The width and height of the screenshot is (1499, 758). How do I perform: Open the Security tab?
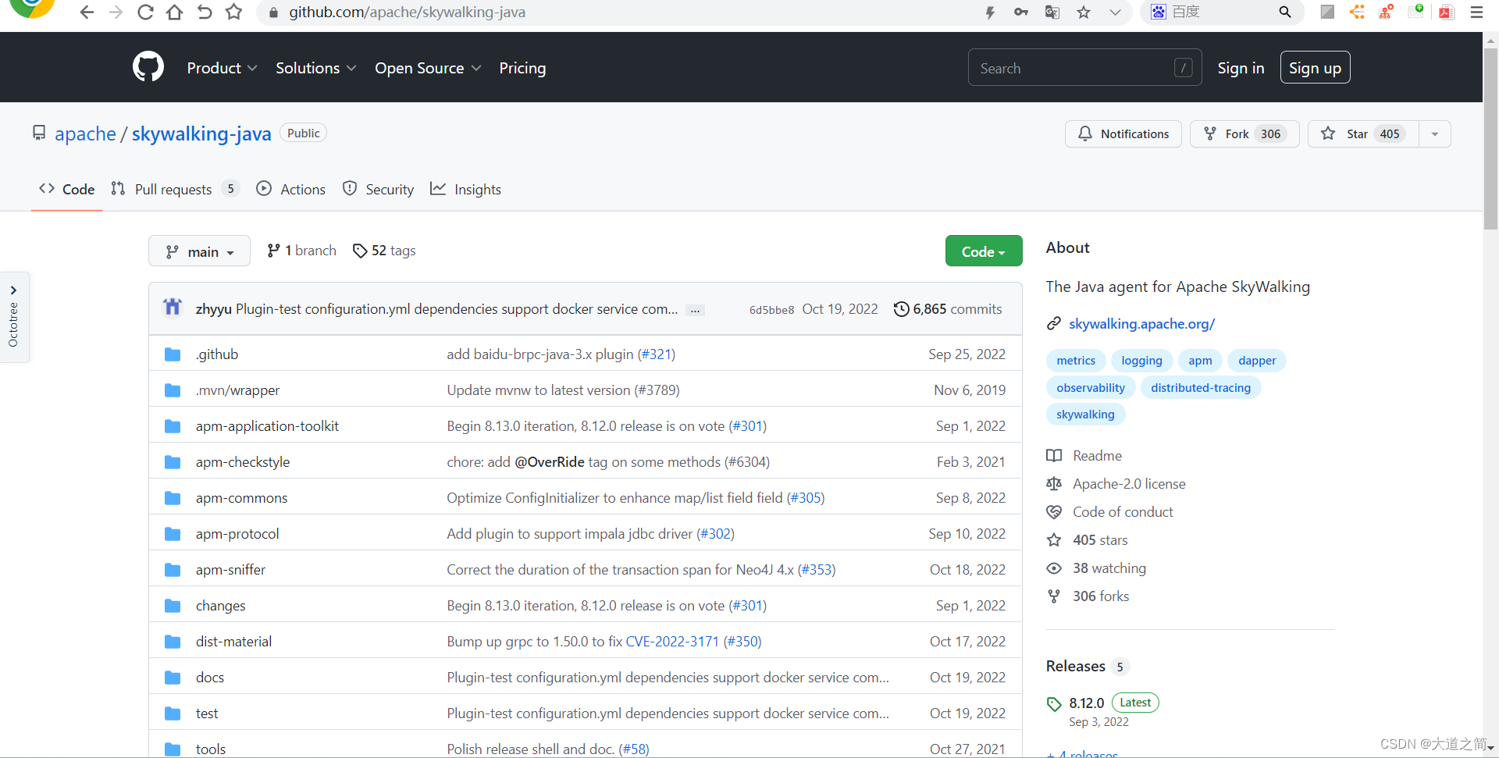[379, 190]
